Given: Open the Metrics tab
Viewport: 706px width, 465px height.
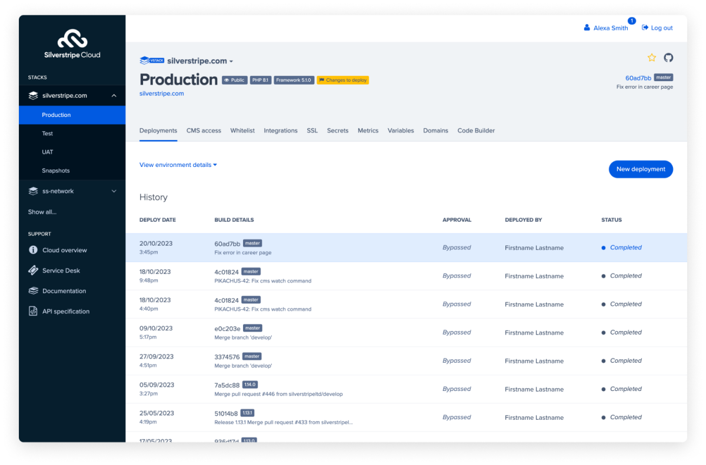Looking at the screenshot, I should click(368, 131).
